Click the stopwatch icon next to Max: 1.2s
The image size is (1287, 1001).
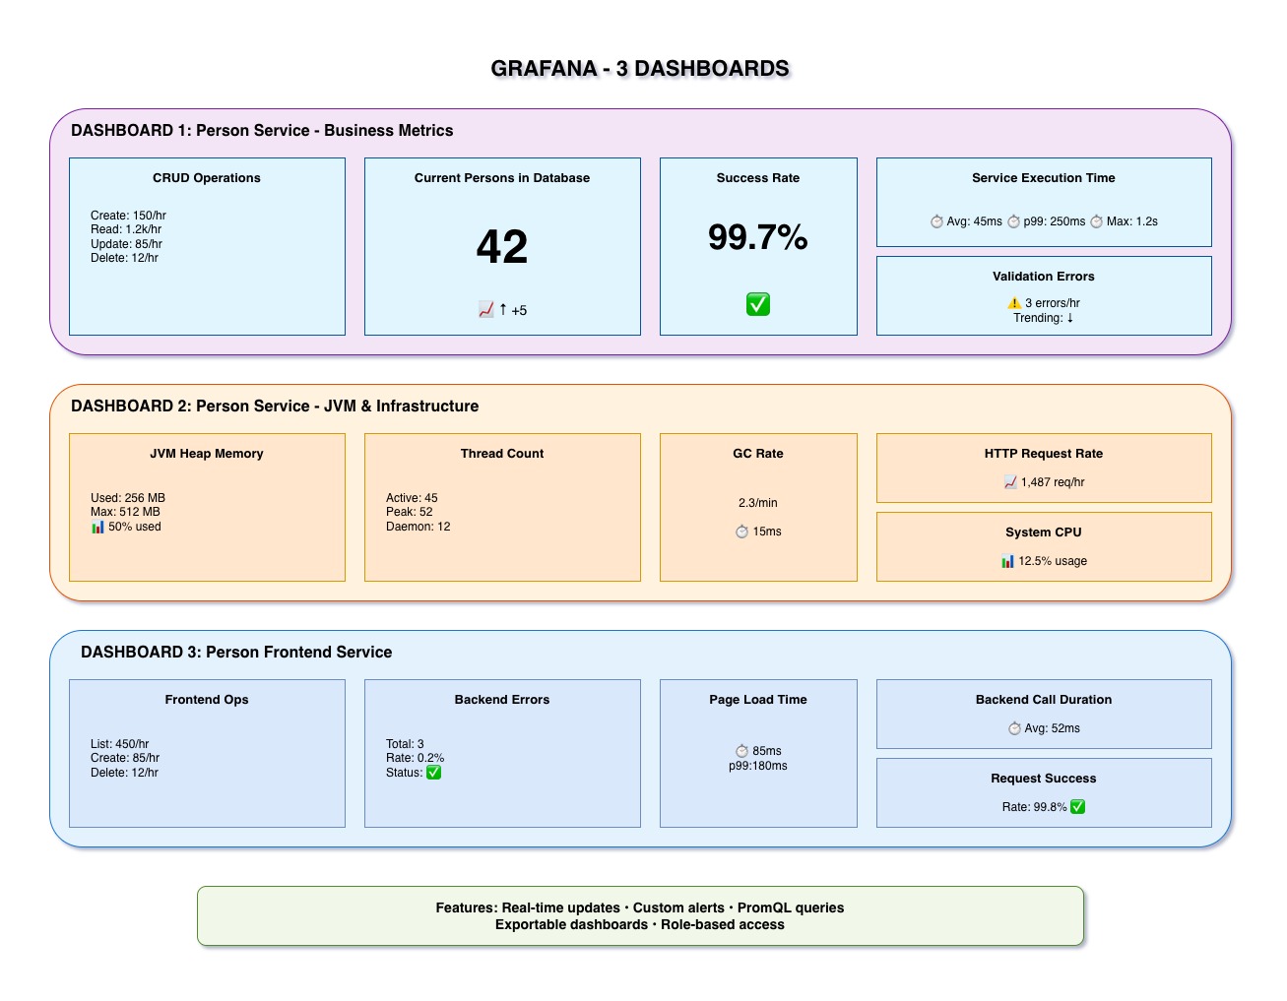point(1096,221)
